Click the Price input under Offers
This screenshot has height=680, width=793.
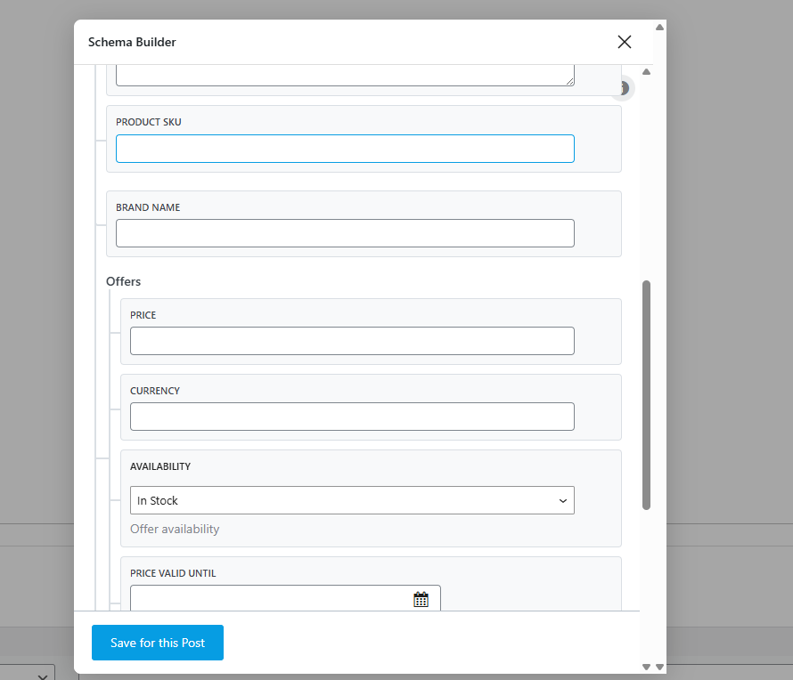click(x=352, y=340)
